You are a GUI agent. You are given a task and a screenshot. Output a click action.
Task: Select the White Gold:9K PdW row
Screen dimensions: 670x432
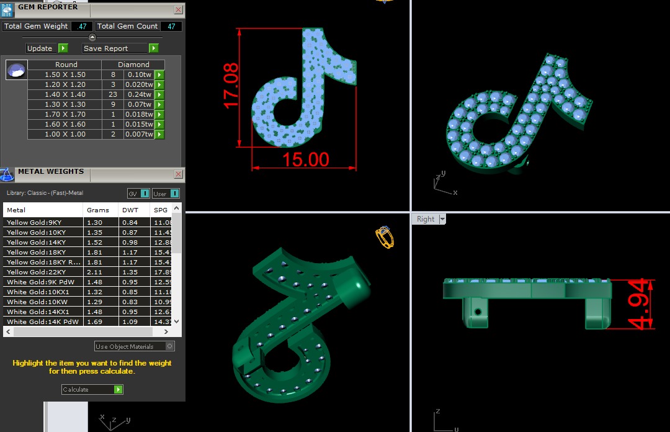pyautogui.click(x=87, y=282)
